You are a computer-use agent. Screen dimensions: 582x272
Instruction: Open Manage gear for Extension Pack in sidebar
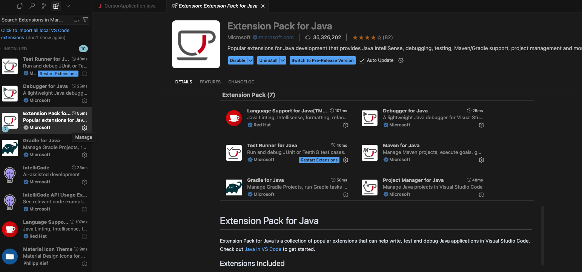84,128
